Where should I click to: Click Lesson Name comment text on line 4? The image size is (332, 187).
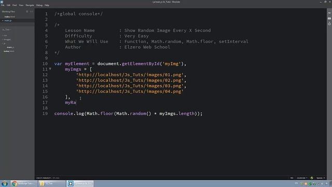pyautogui.click(x=80, y=31)
